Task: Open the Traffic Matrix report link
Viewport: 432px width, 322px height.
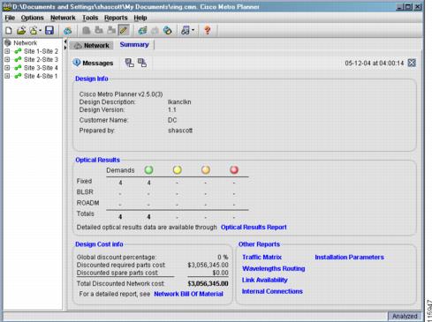Action: (261, 258)
